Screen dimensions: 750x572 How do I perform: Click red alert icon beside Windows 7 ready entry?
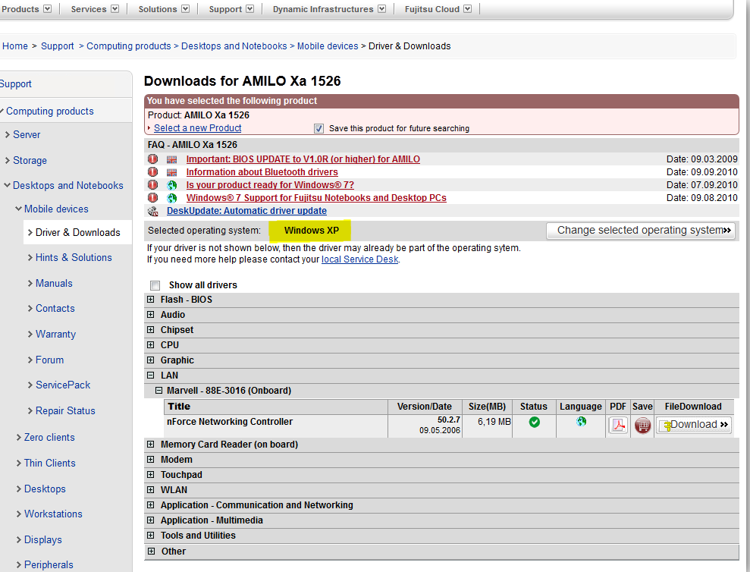pyautogui.click(x=152, y=185)
